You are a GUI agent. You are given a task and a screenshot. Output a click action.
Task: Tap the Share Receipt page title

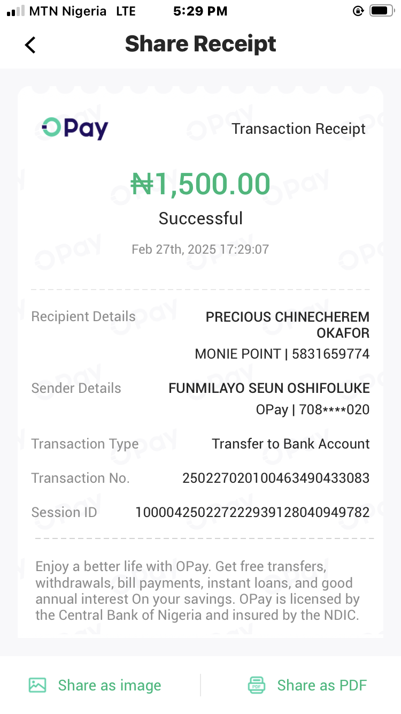(x=200, y=44)
